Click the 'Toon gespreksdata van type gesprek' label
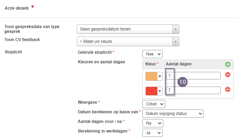The height and width of the screenshot is (140, 238). tap(32, 29)
